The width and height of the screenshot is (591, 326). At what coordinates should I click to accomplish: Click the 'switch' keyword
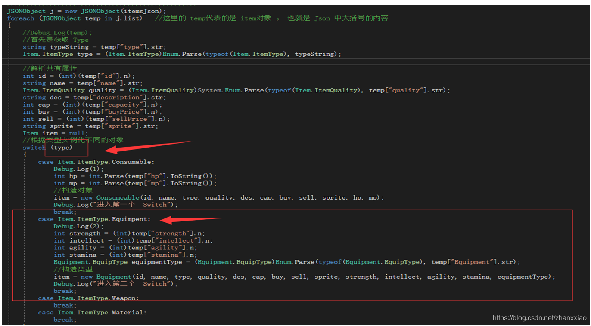tap(34, 148)
